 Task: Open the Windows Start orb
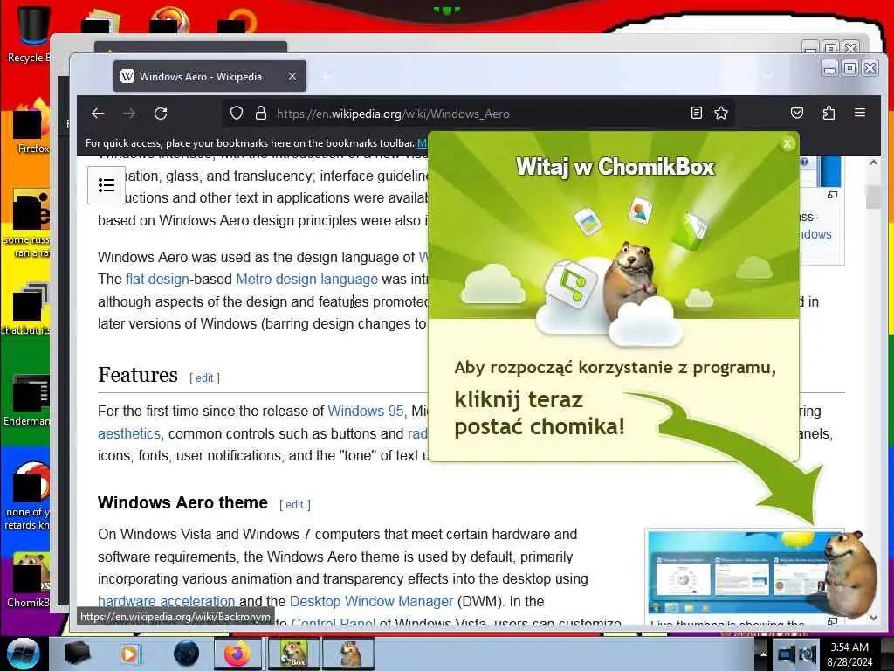[24, 653]
